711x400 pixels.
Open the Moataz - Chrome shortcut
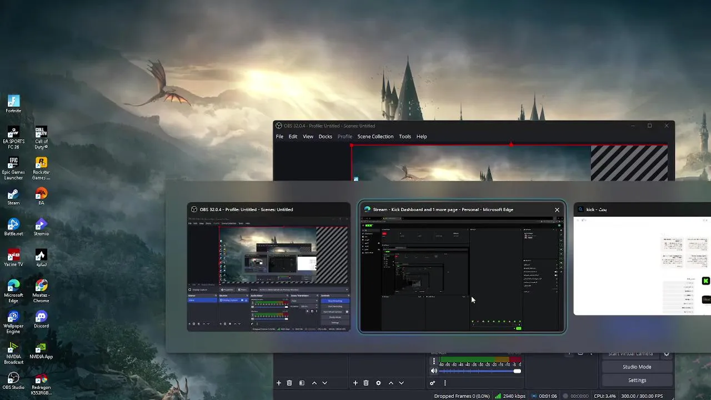point(41,291)
